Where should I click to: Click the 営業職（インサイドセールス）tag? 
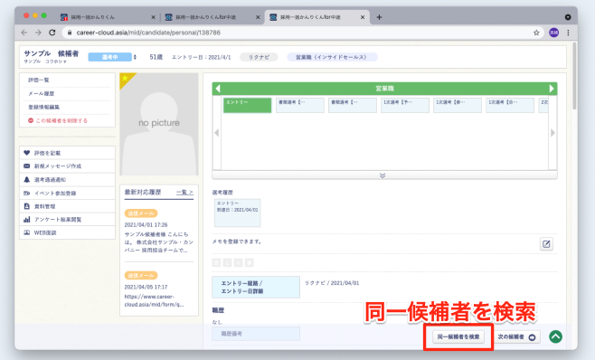(x=332, y=57)
